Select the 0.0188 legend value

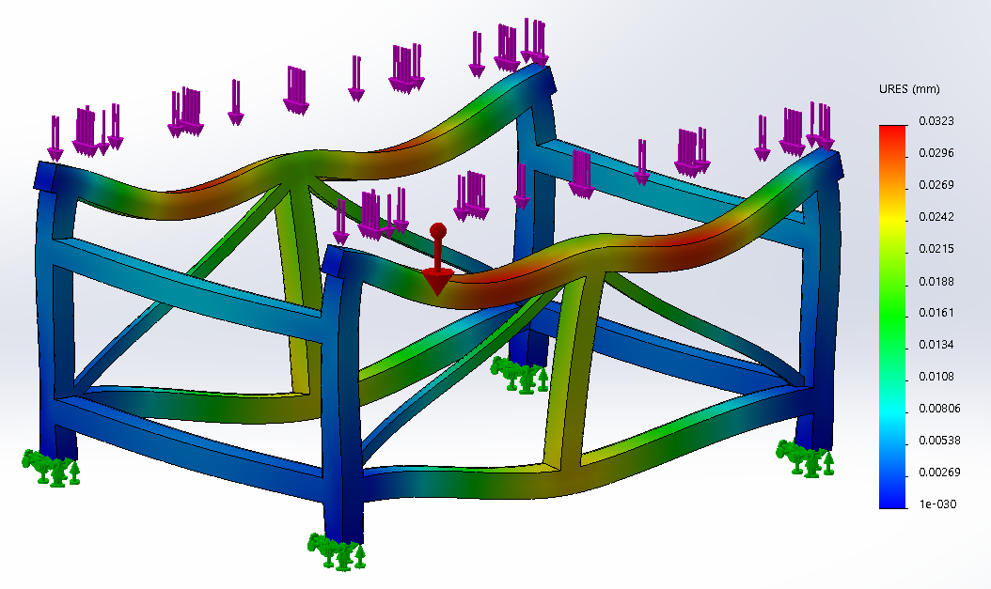(x=936, y=281)
